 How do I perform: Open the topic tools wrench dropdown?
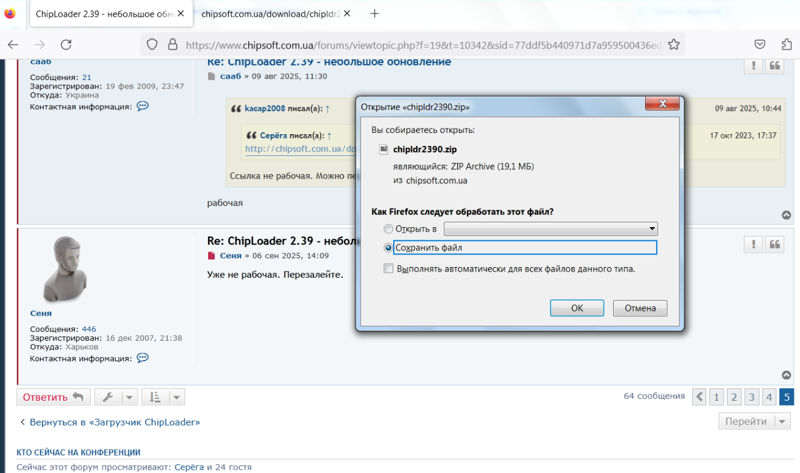[116, 397]
